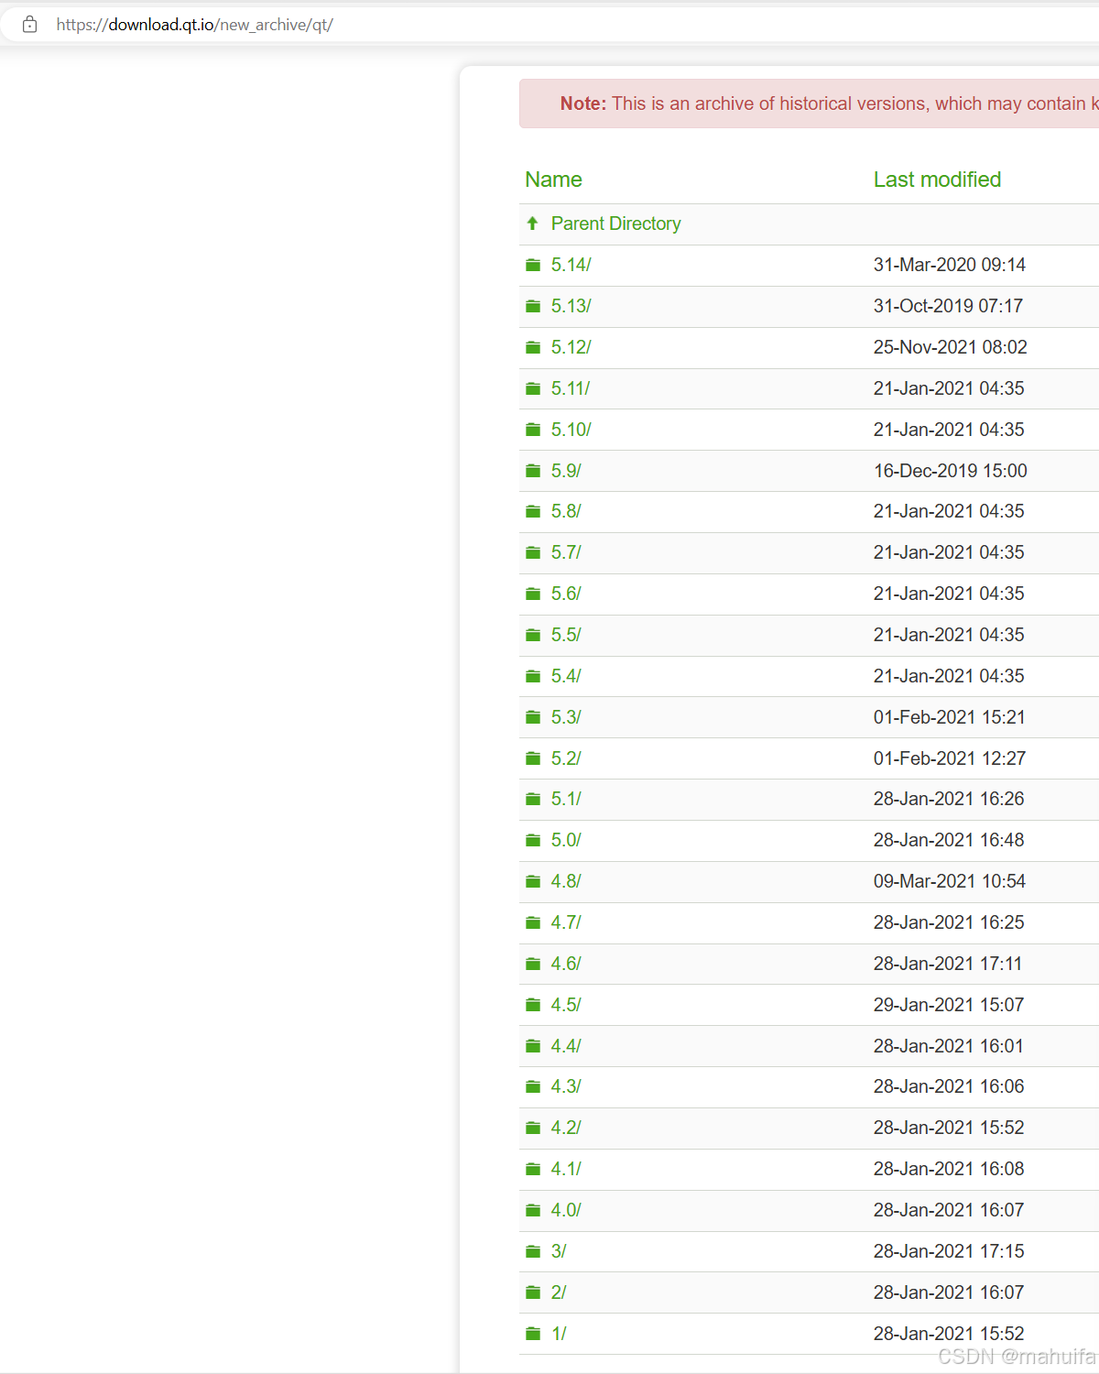Click the URL address field

coord(549,25)
